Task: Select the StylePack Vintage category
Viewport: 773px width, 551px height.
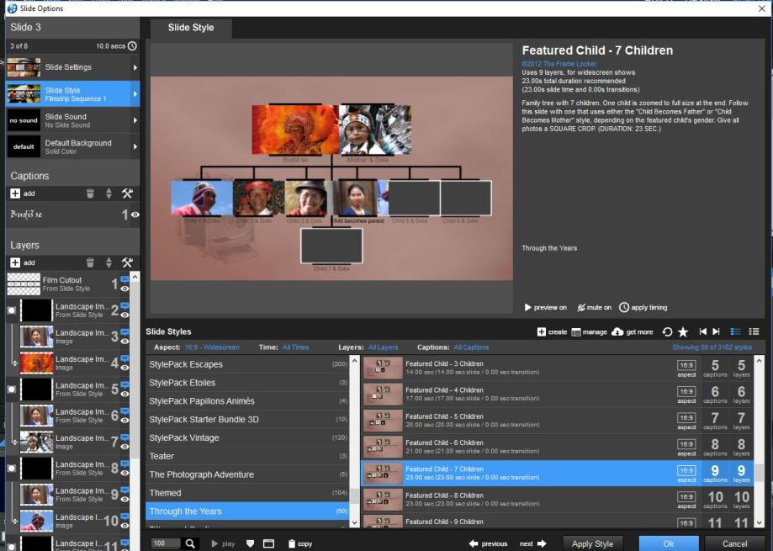Action: pyautogui.click(x=183, y=437)
